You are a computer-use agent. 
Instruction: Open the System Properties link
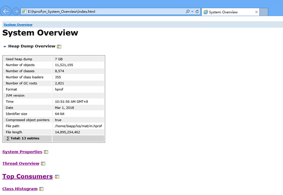[x=22, y=152]
